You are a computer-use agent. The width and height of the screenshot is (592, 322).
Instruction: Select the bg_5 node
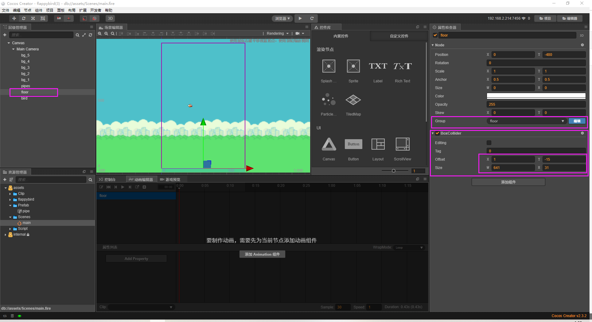(x=25, y=55)
